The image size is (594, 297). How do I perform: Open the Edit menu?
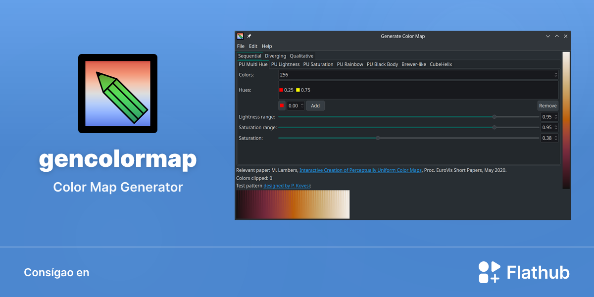[x=253, y=46]
